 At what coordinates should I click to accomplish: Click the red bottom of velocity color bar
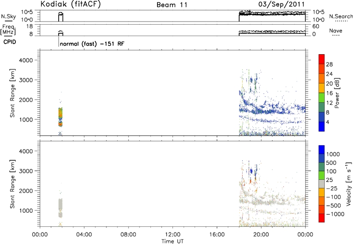coord(322,218)
